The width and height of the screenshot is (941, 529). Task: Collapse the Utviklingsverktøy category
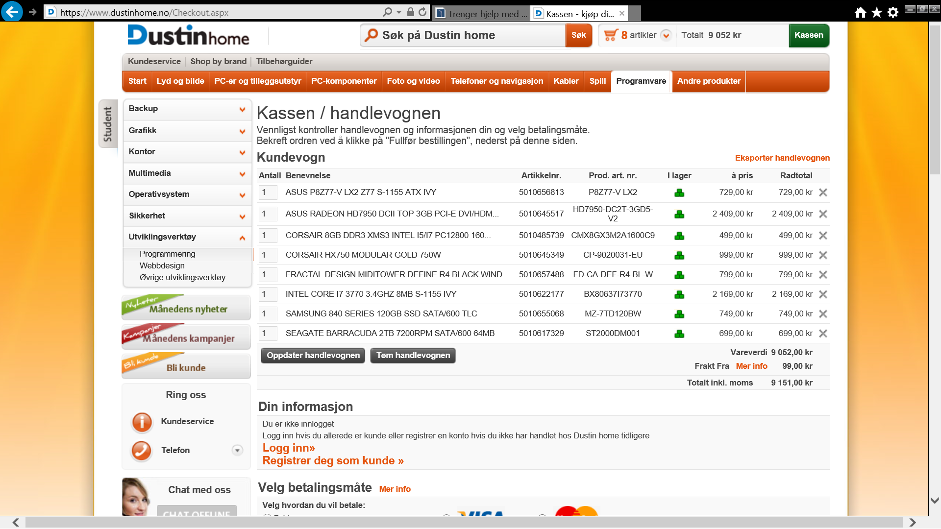[x=242, y=238]
